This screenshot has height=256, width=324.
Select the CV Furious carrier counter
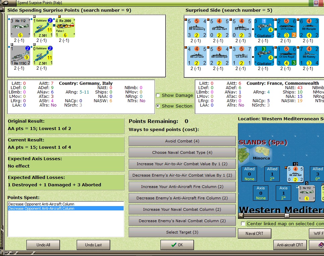click(x=286, y=28)
